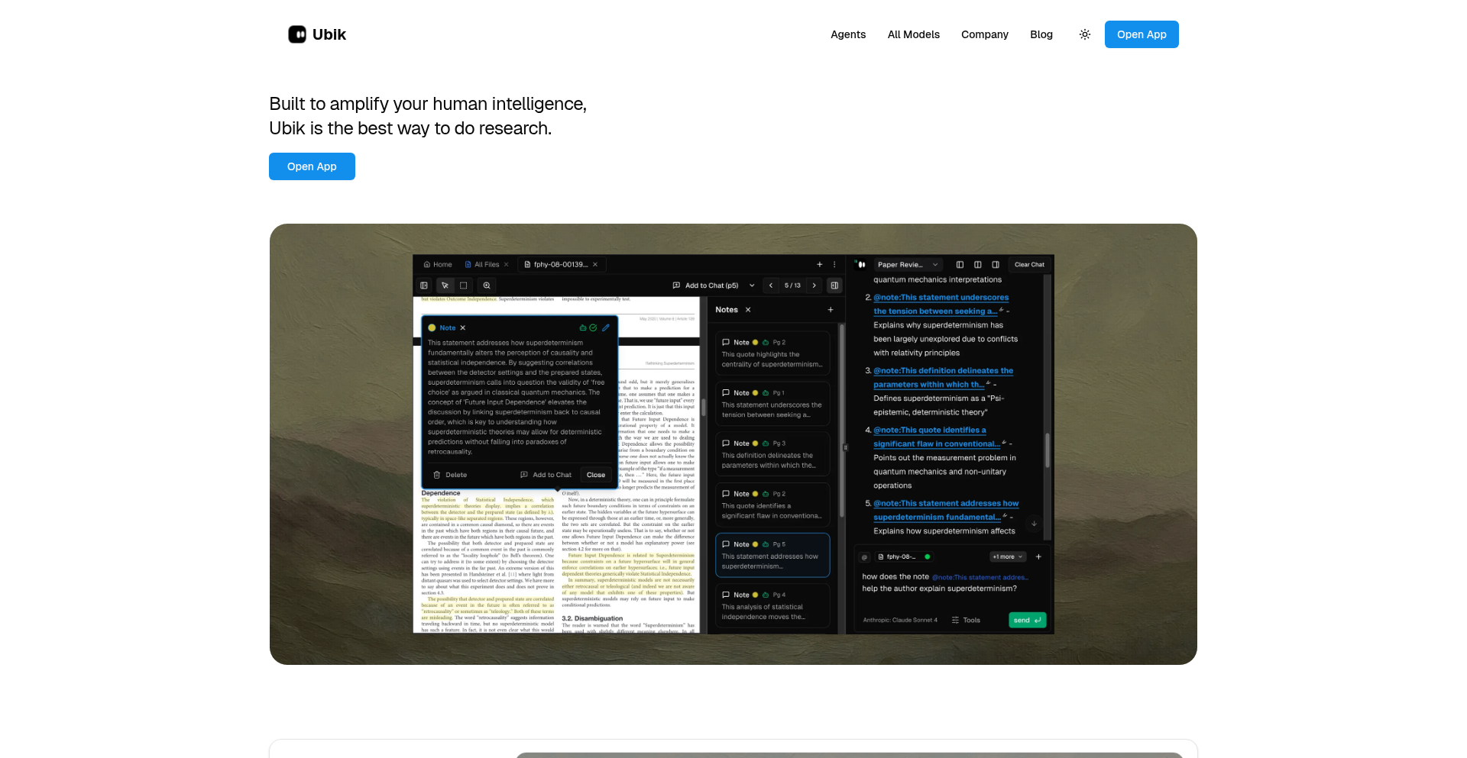Click the Clear Chat button

point(1029,265)
